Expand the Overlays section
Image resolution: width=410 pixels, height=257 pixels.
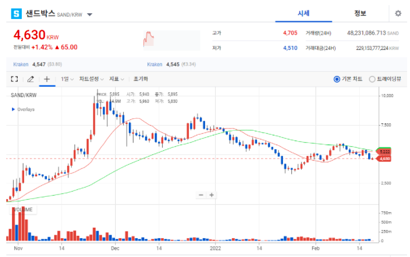14,109
